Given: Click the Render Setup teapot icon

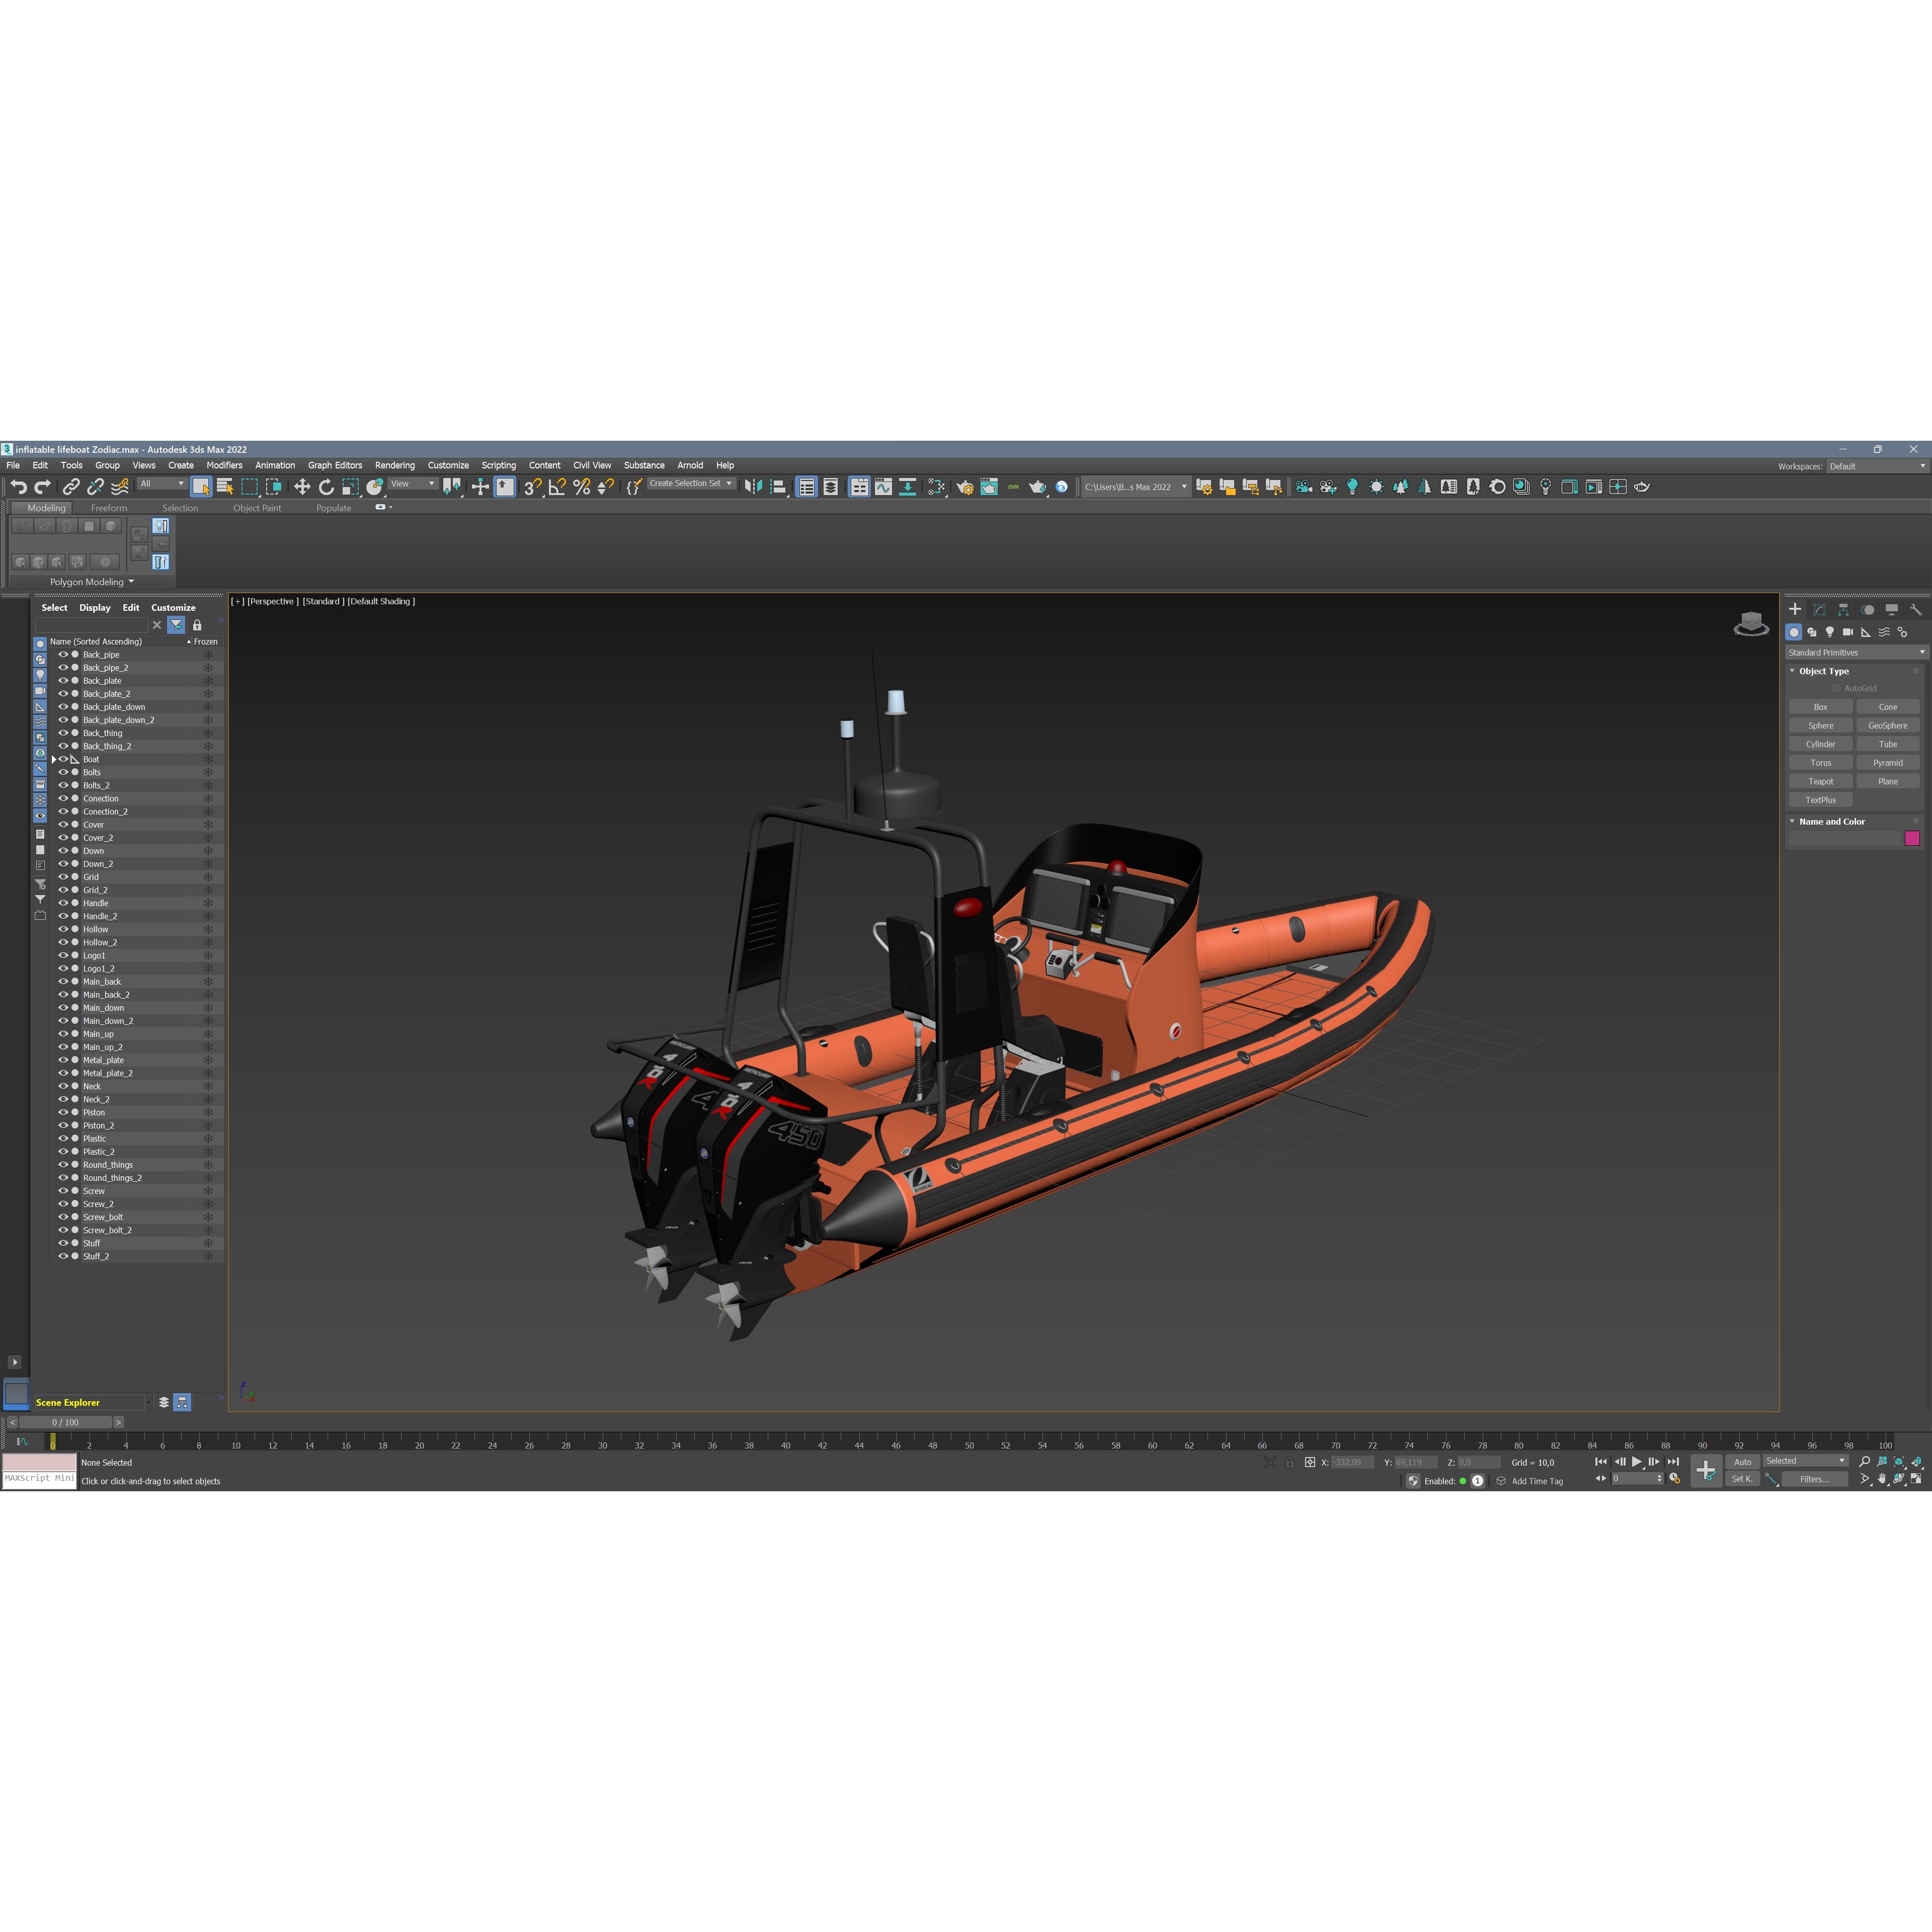Looking at the screenshot, I should coord(1643,487).
